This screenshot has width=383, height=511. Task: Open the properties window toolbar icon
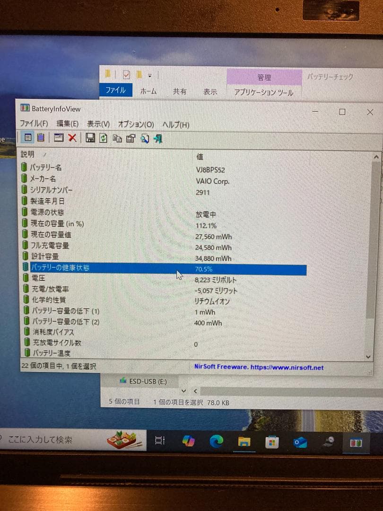pyautogui.click(x=58, y=138)
